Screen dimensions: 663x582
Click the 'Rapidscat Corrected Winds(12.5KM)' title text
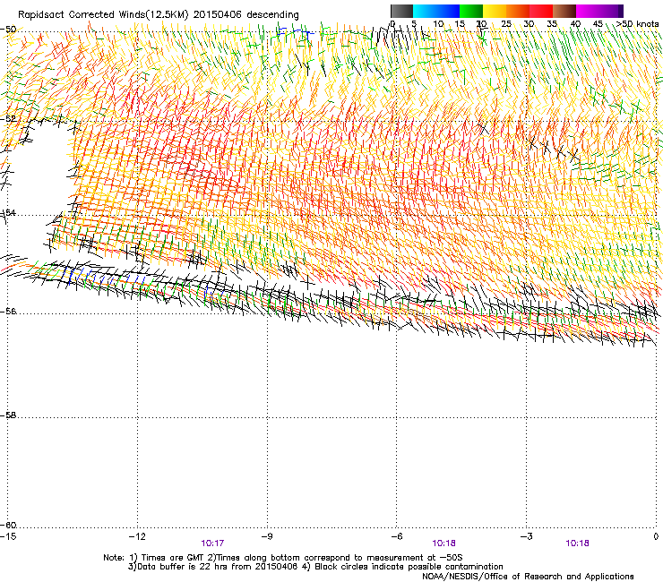103,15
